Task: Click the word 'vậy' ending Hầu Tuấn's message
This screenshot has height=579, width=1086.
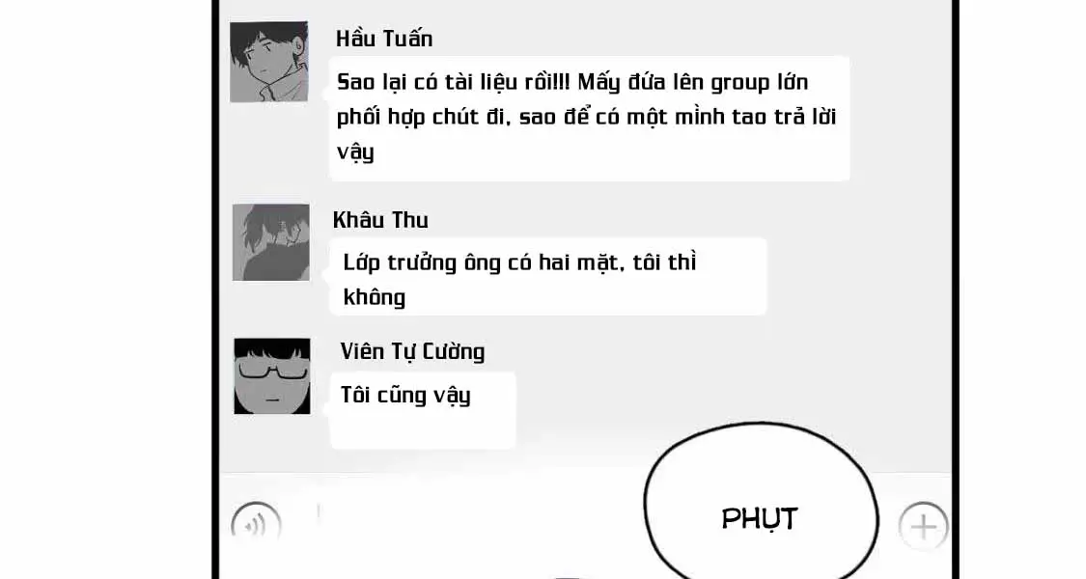Action: click(x=355, y=152)
